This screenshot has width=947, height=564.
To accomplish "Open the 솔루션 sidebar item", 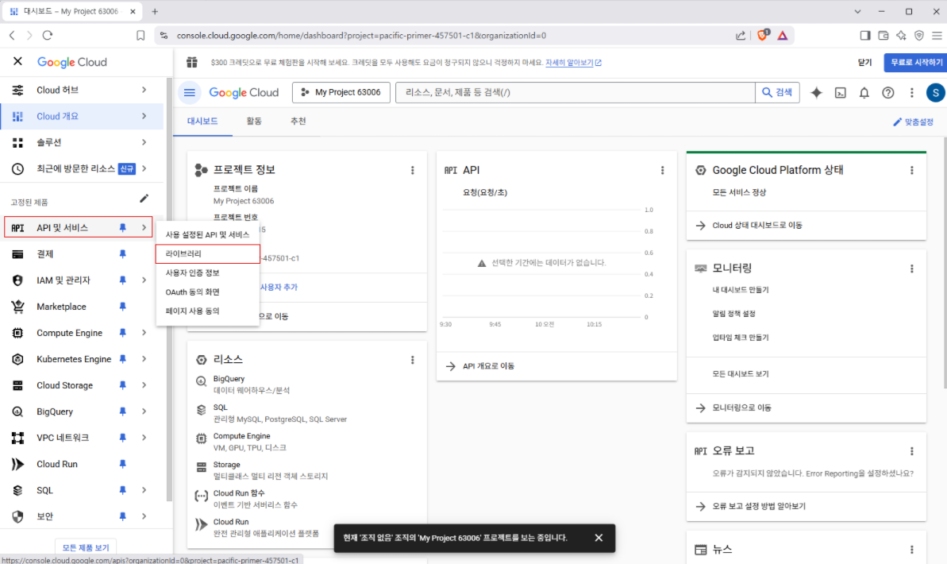I will pyautogui.click(x=82, y=143).
